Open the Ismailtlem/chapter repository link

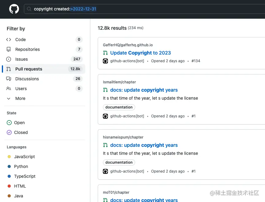pos(119,82)
